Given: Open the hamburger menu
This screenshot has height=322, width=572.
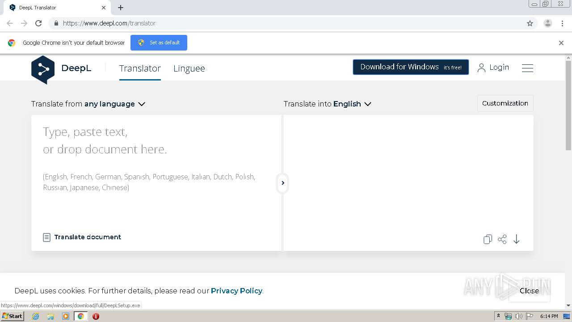Looking at the screenshot, I should (x=527, y=68).
